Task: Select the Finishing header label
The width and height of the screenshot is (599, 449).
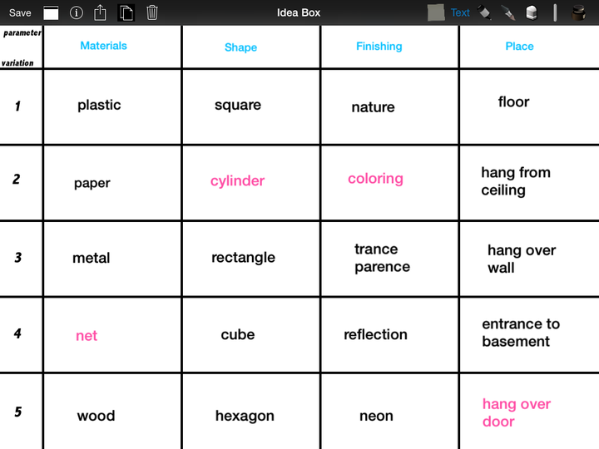Action: click(x=379, y=47)
